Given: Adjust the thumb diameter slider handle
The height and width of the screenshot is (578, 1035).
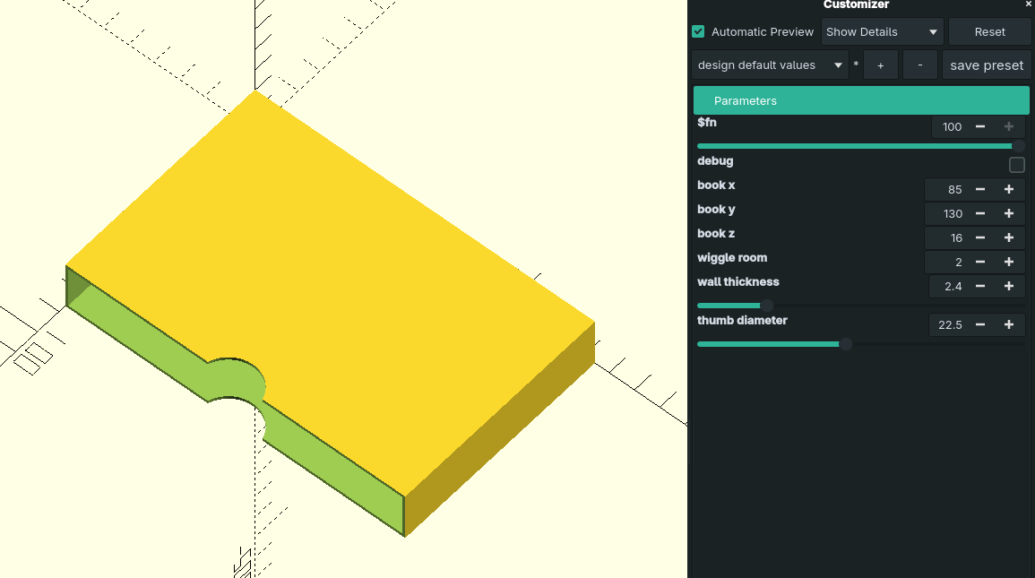Looking at the screenshot, I should (846, 344).
